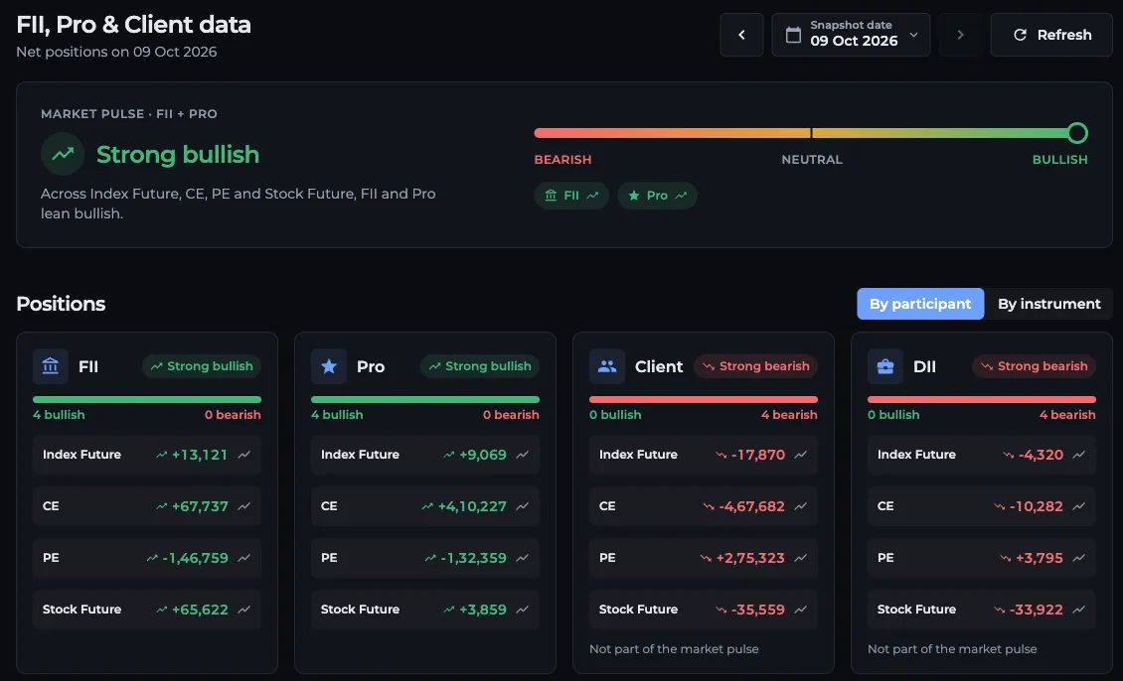Switch to By instrument view
This screenshot has height=681, width=1123.
(x=1048, y=304)
